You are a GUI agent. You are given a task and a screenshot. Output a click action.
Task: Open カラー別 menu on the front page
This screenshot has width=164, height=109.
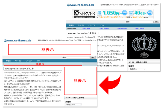(x=18, y=61)
